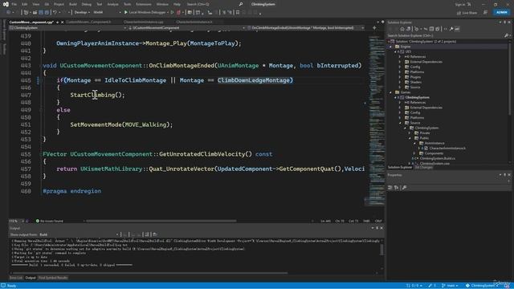Click the search magnifier icon in title bar
The image size is (514, 289).
[241, 4]
